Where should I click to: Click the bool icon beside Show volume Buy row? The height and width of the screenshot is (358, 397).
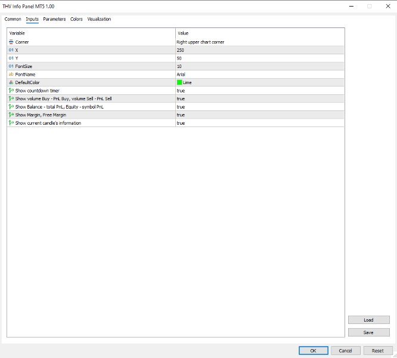11,98
